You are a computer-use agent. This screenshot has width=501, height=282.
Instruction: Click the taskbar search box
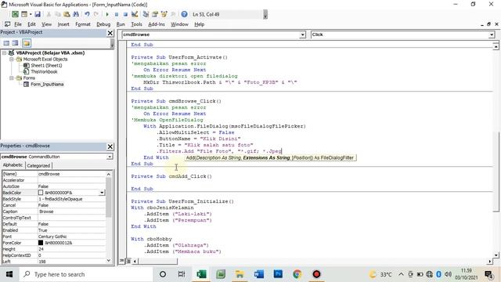coord(86,274)
